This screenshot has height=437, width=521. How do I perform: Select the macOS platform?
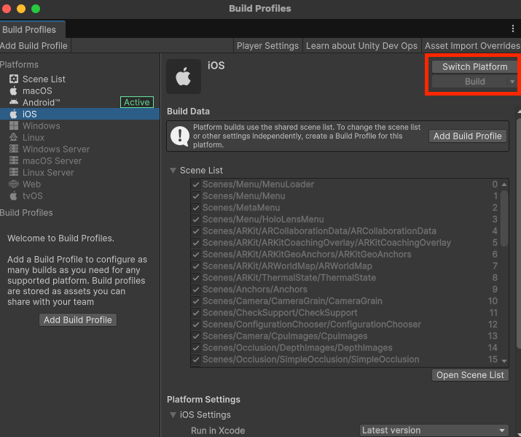(79, 90)
